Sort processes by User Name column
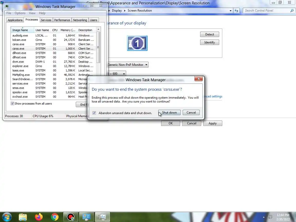Image resolution: width=296 pixels, height=222 pixels. click(x=42, y=30)
